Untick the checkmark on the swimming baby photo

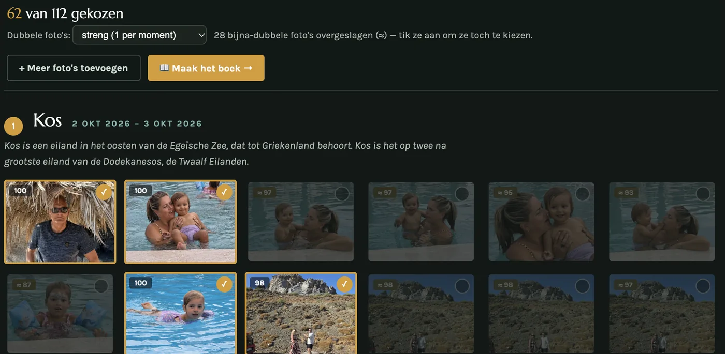pyautogui.click(x=224, y=285)
